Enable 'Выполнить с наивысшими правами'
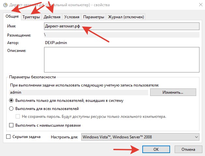 point(11,125)
